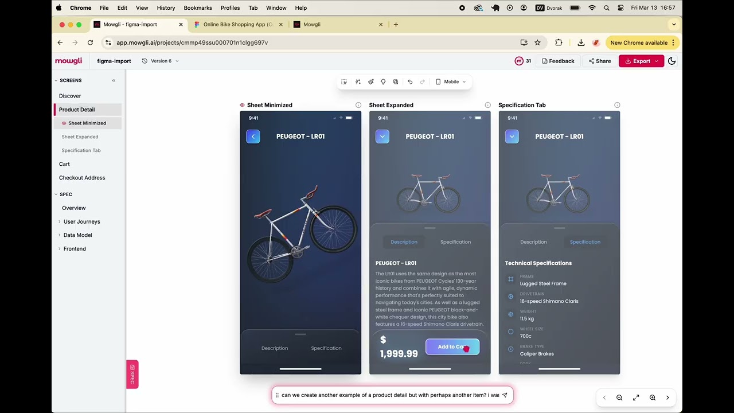Open the Bookmarks menu in menu bar
The height and width of the screenshot is (413, 734).
point(198,8)
